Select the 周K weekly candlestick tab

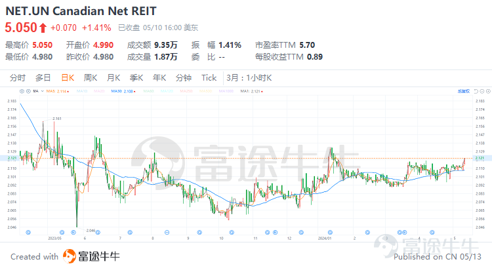click(x=91, y=78)
